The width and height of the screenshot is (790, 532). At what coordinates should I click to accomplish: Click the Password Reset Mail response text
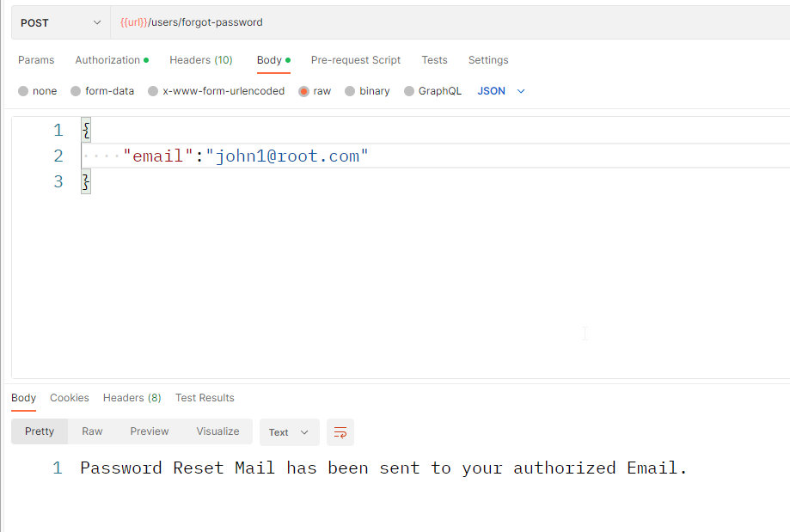pyautogui.click(x=383, y=468)
